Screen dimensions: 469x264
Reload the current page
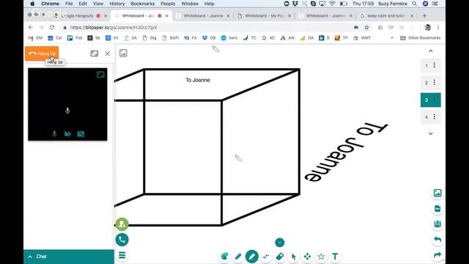click(52, 28)
